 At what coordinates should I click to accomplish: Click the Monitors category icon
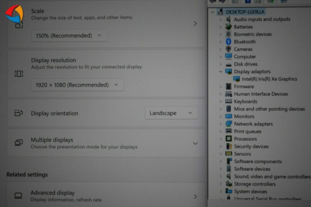(x=229, y=116)
